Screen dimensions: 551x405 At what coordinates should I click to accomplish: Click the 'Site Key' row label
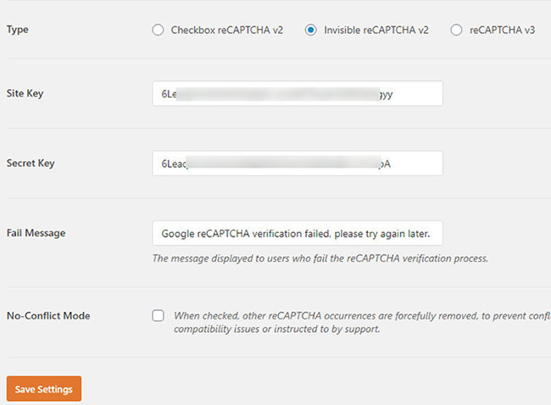click(25, 93)
